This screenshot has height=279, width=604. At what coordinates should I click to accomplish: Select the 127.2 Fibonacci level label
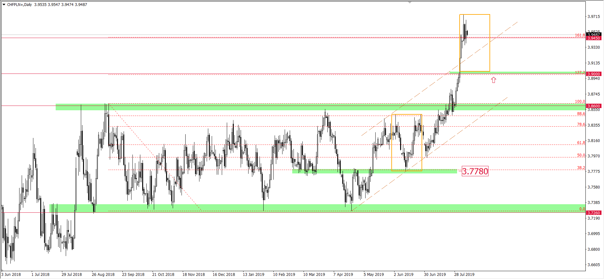pos(580,72)
